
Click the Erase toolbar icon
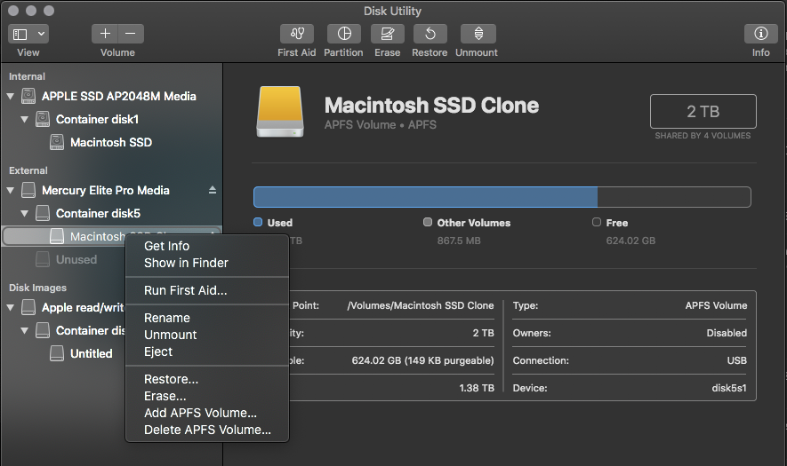click(x=387, y=34)
